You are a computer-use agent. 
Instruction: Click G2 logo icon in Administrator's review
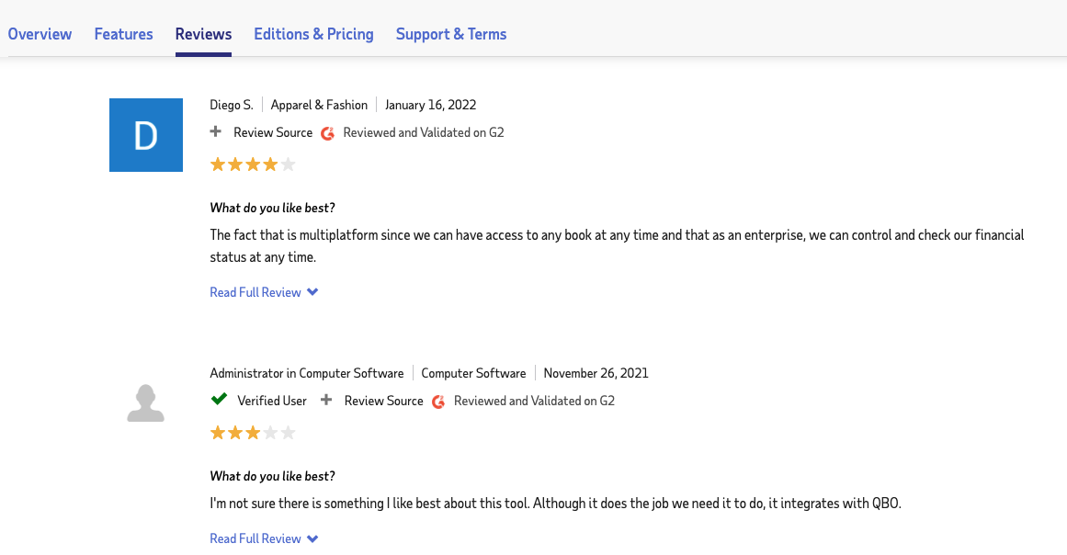[x=438, y=402]
